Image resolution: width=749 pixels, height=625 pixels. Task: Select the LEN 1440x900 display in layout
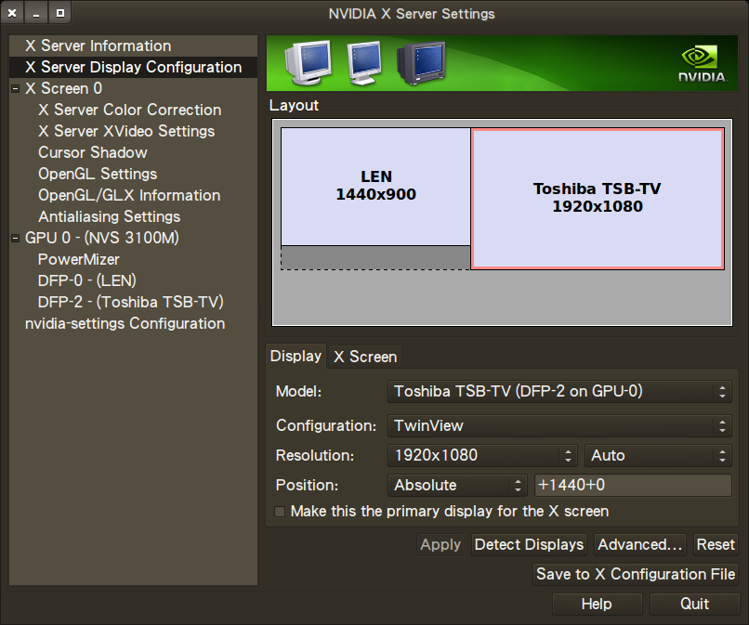(x=375, y=187)
